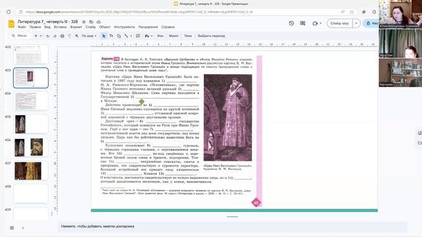The width and height of the screenshot is (422, 237).
Task: Click the read aloud icon in address bar
Action: click(x=343, y=12)
